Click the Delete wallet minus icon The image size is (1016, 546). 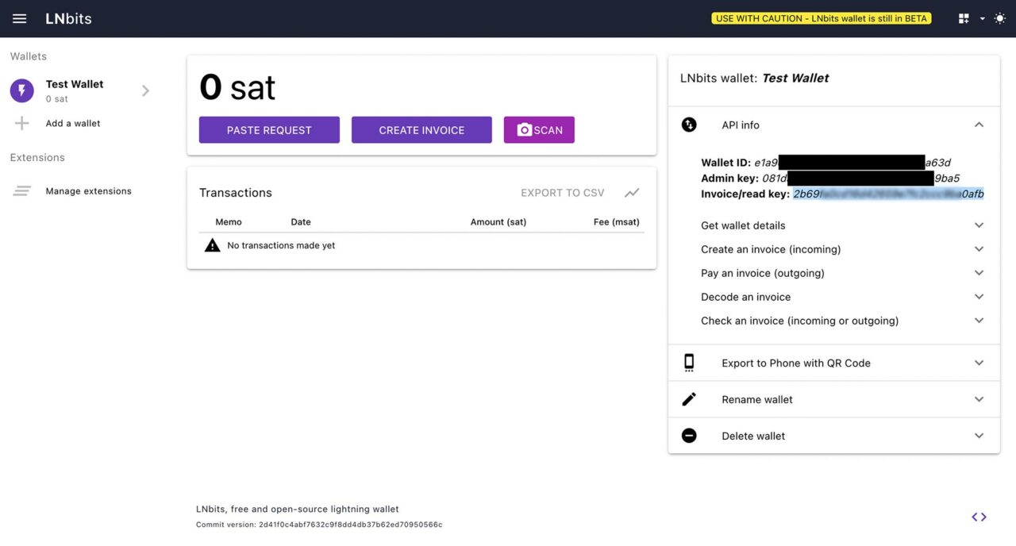(x=689, y=436)
